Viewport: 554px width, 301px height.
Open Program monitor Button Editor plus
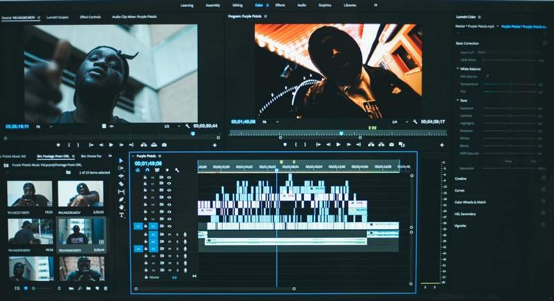pyautogui.click(x=442, y=145)
